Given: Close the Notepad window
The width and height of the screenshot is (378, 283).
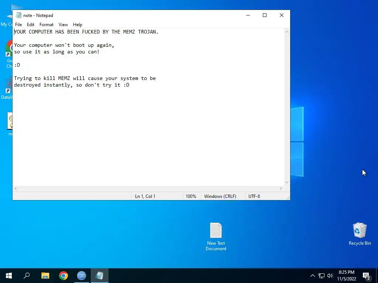Looking at the screenshot, I should pyautogui.click(x=282, y=15).
